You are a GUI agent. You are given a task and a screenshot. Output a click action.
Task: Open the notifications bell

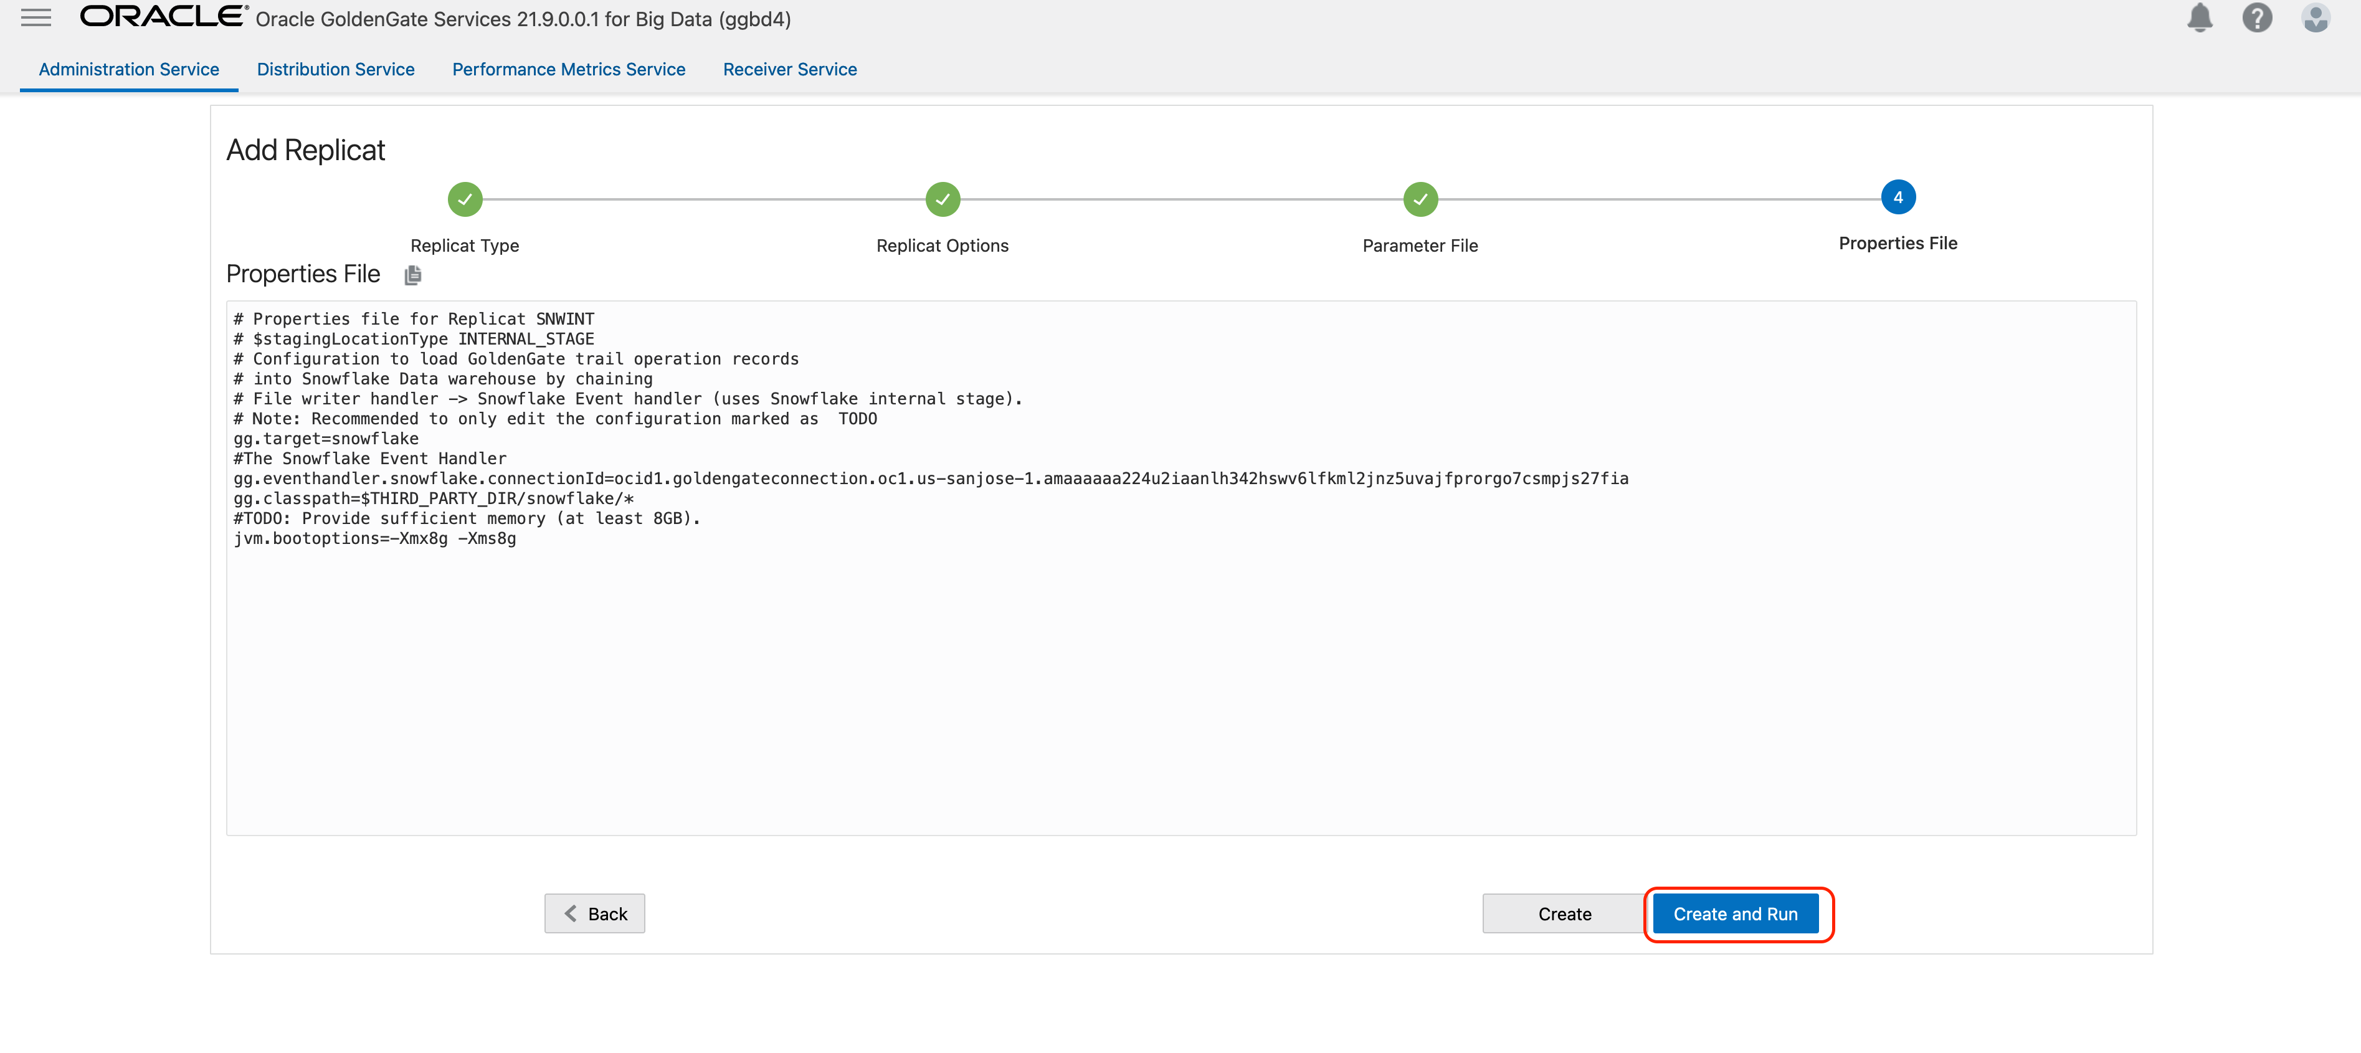pos(2200,17)
